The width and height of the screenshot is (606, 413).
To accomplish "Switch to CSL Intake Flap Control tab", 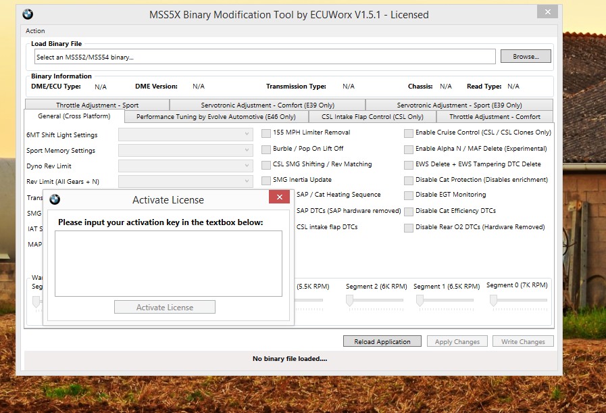I will point(372,116).
